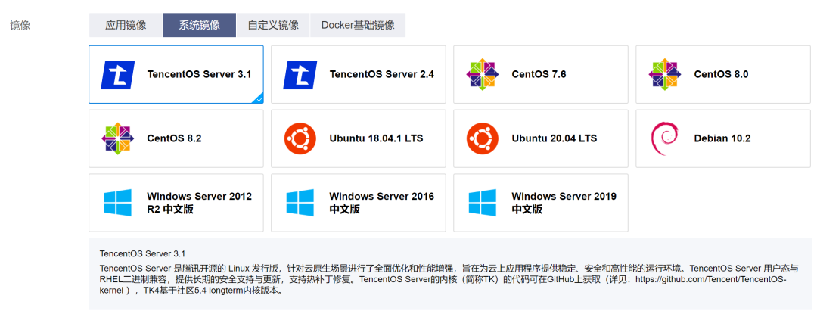Click the Windows Server 2012 R2 logo icon
The image size is (817, 314).
click(118, 203)
